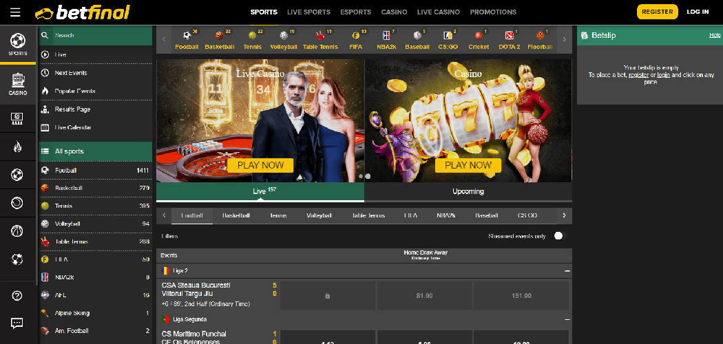Open the PROMOTIONS menu item

coord(493,12)
